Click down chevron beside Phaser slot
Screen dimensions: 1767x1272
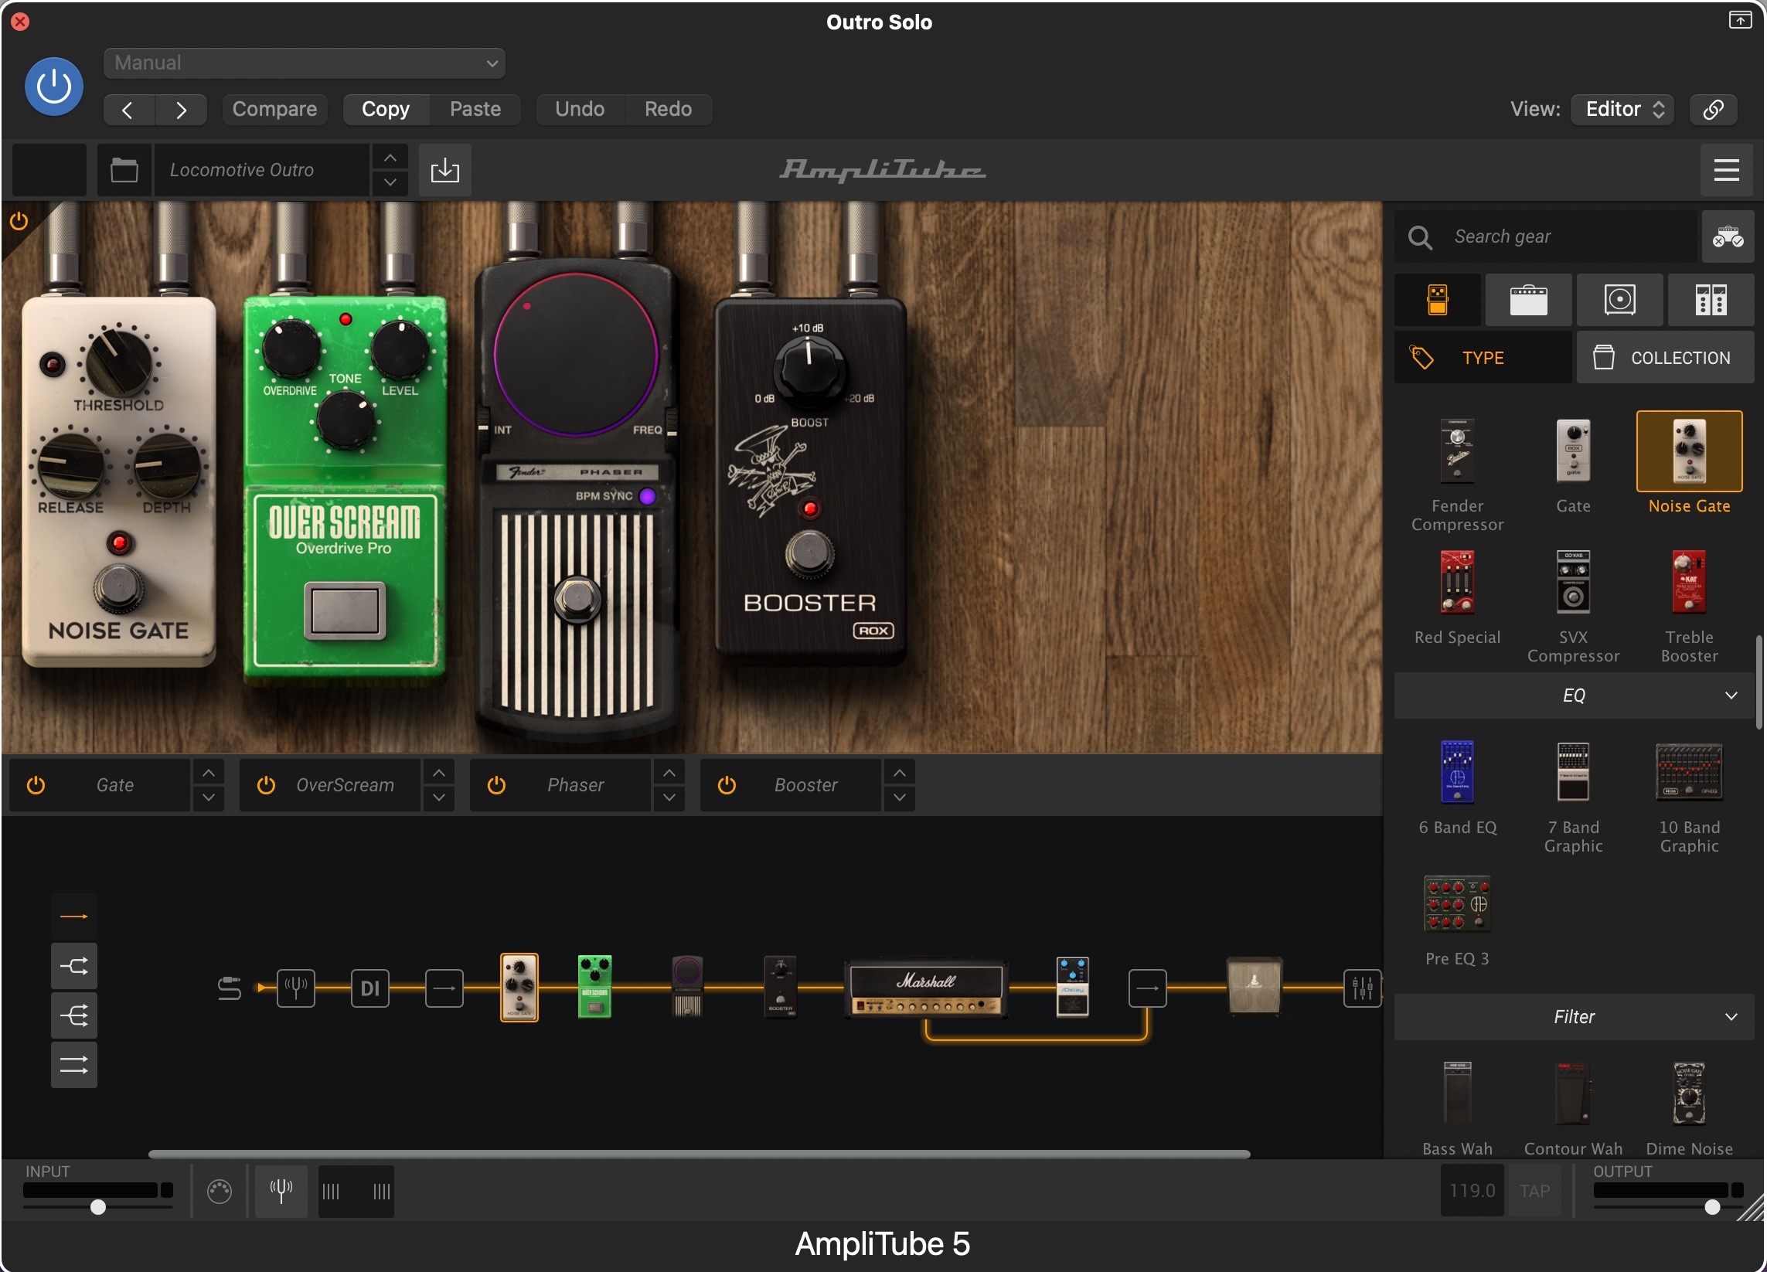[x=669, y=798]
